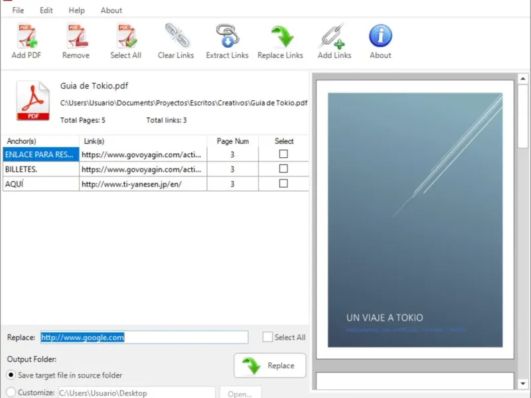
Task: Click the green Replace button
Action: click(270, 365)
